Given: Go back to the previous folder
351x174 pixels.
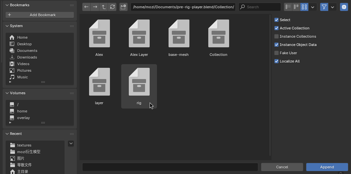Looking at the screenshot, I should [x=86, y=7].
